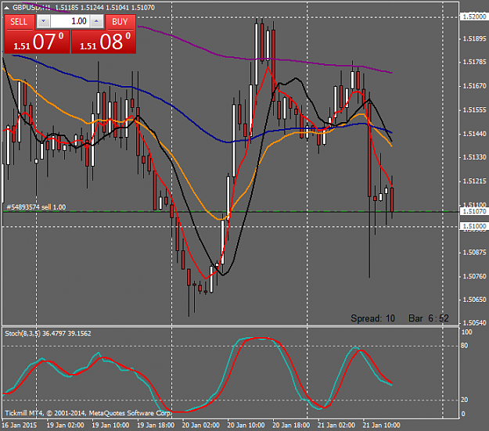Decrease lot volume with the down arrow
Viewport: 489px width, 431px height.
point(44,21)
